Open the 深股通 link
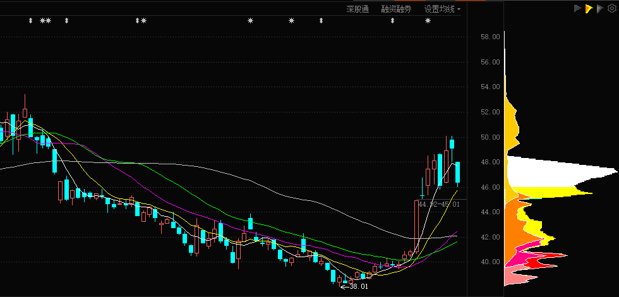619x297 pixels. click(358, 9)
